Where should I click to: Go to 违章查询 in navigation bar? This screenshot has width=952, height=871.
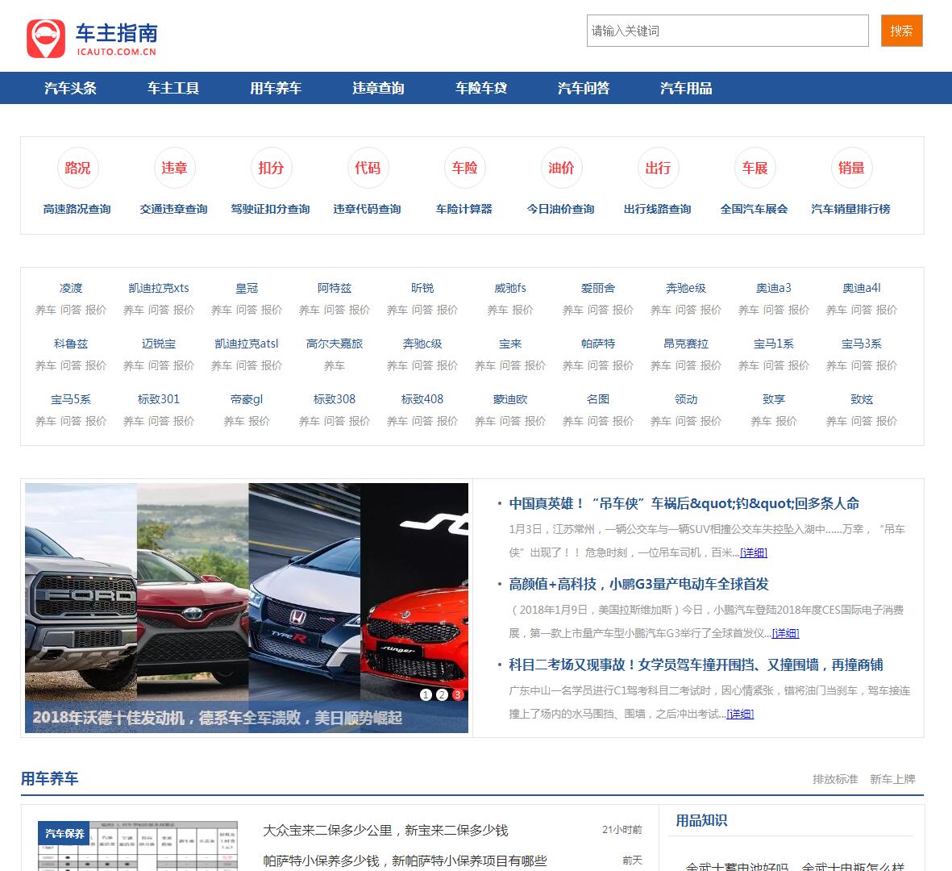(x=378, y=88)
